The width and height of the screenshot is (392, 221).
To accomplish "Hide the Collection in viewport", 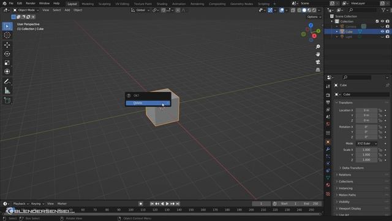I will coord(382,21).
